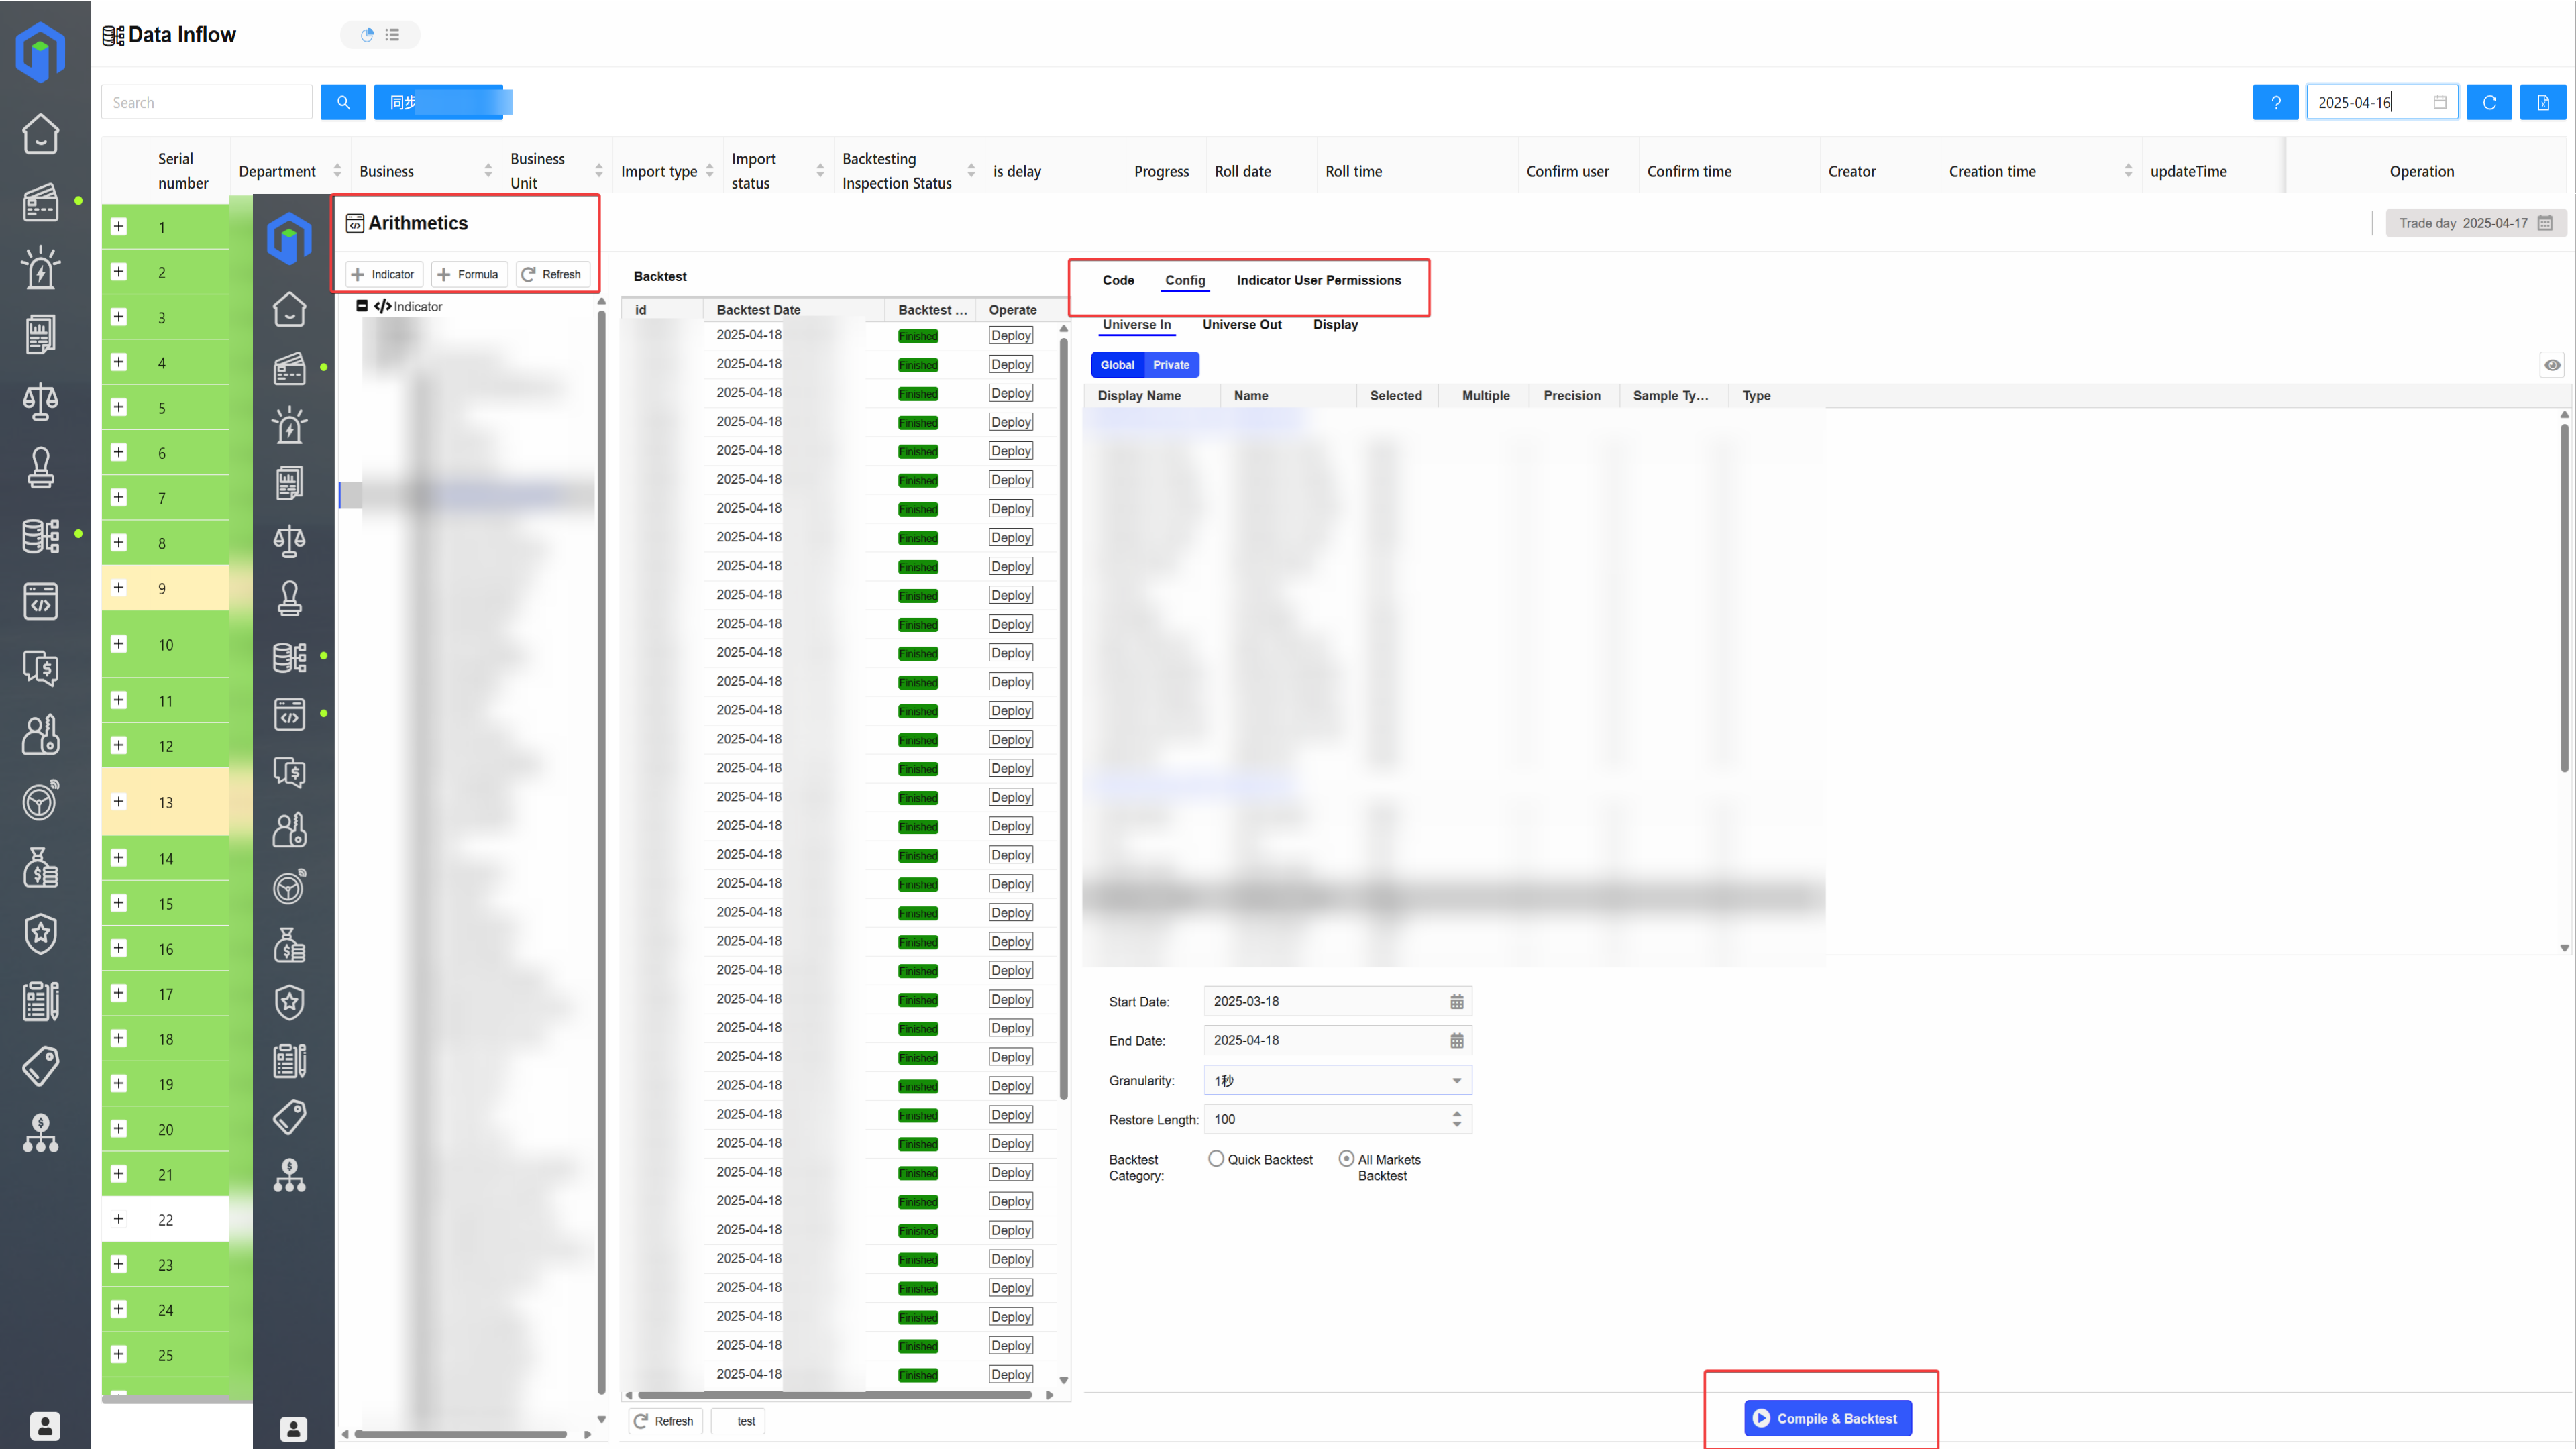The width and height of the screenshot is (2576, 1449).
Task: Click the document export icon at top right
Action: [2542, 102]
